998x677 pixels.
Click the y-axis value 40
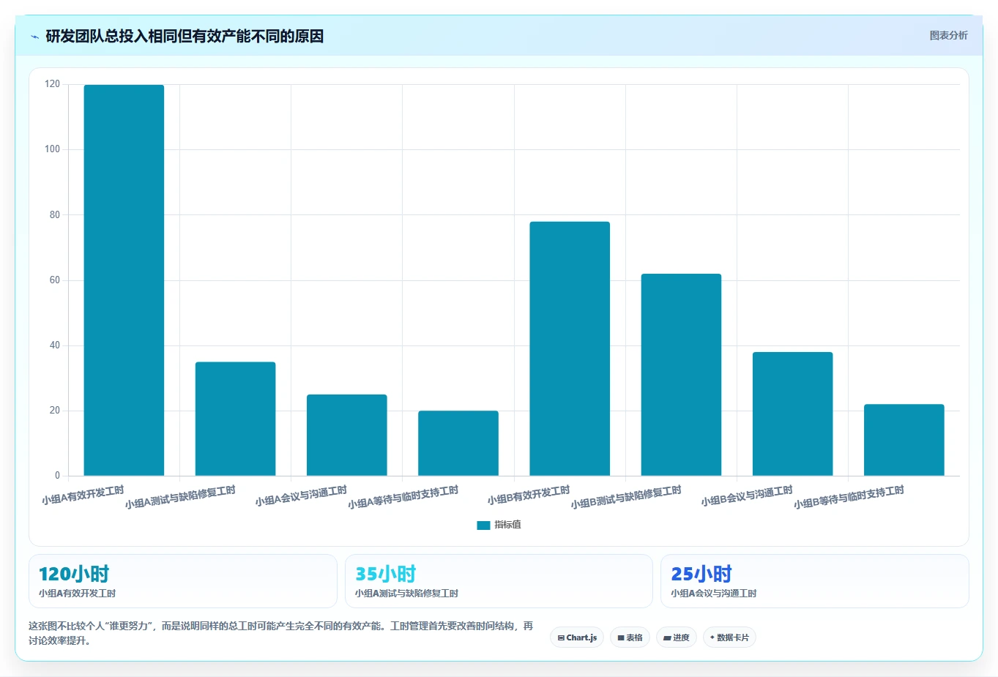pos(55,345)
